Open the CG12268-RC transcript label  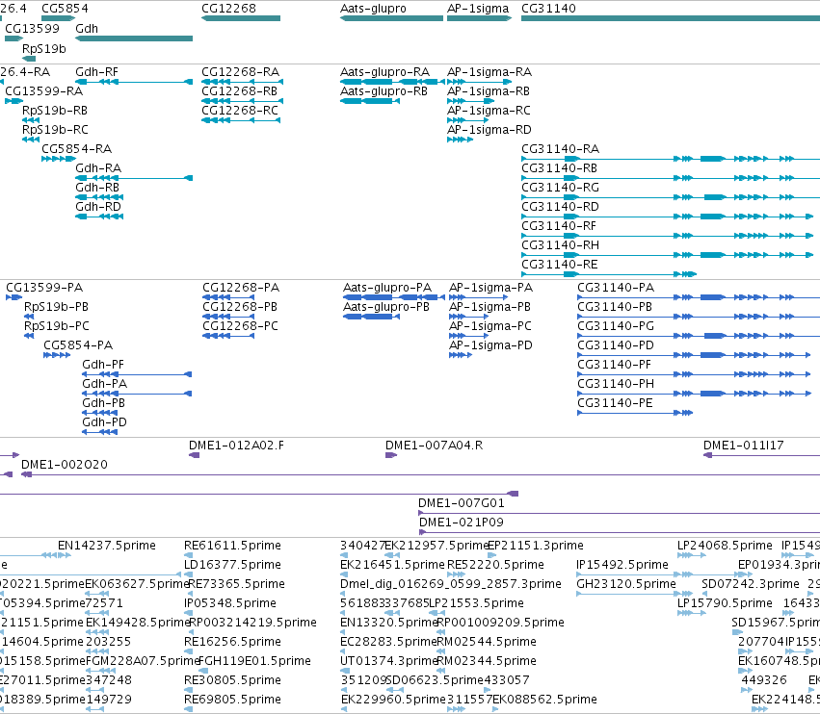click(240, 111)
